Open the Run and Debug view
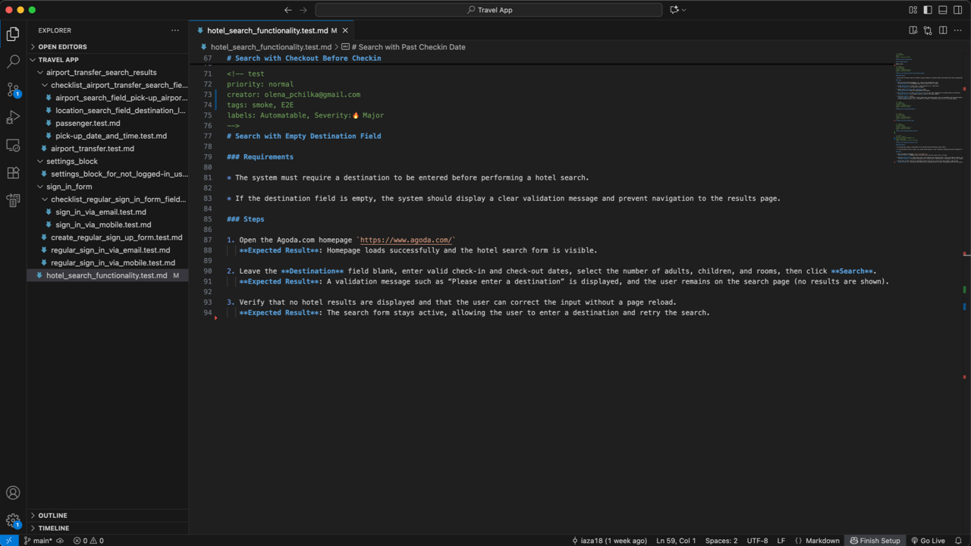The height and width of the screenshot is (546, 971). coord(12,118)
